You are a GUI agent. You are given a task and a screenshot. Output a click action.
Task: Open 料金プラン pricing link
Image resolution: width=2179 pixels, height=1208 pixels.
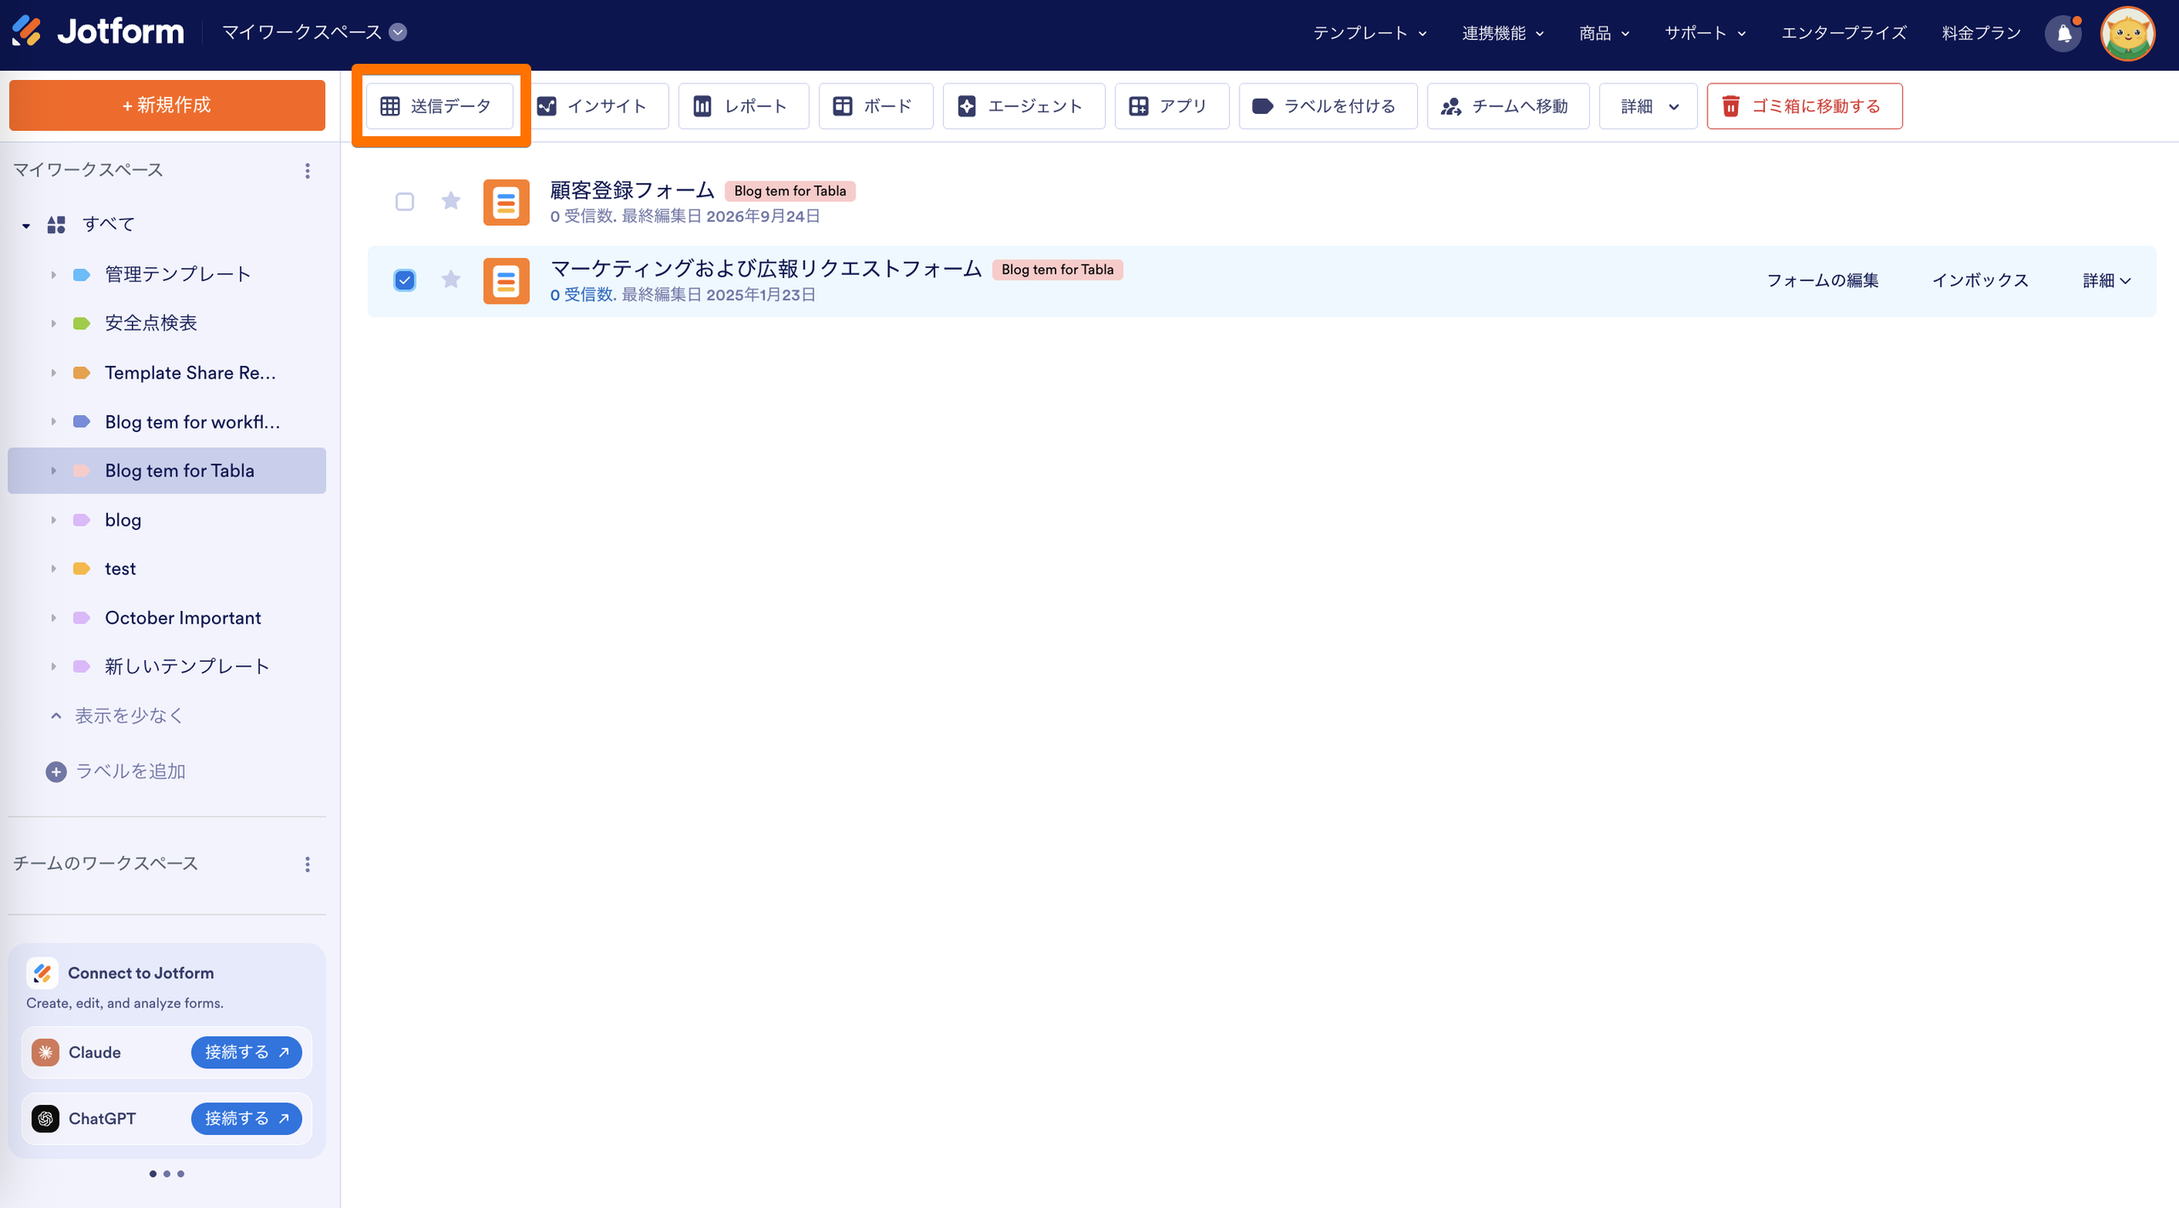(x=1982, y=33)
